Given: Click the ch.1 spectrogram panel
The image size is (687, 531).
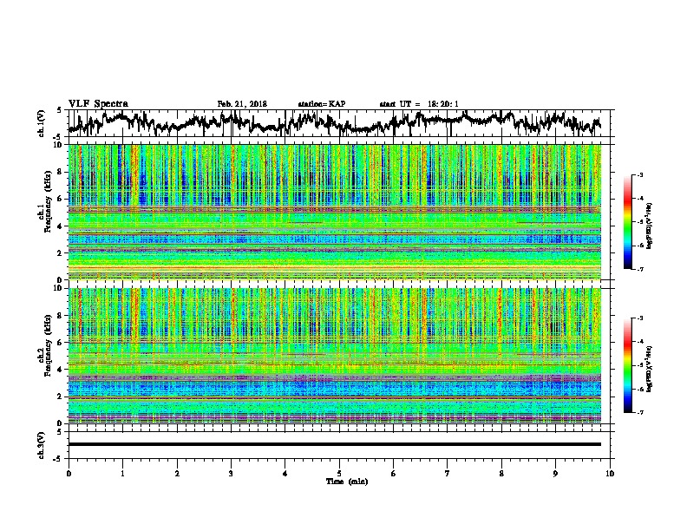Looking at the screenshot, I should coord(334,212).
